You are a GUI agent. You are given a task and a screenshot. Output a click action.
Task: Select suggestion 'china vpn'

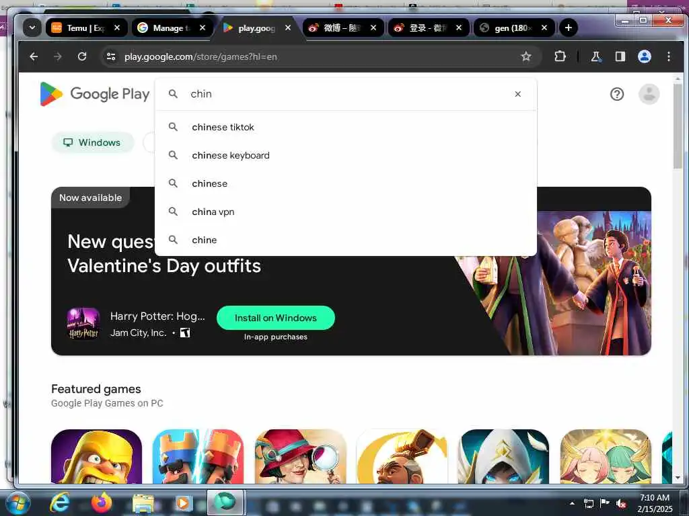[x=346, y=212]
